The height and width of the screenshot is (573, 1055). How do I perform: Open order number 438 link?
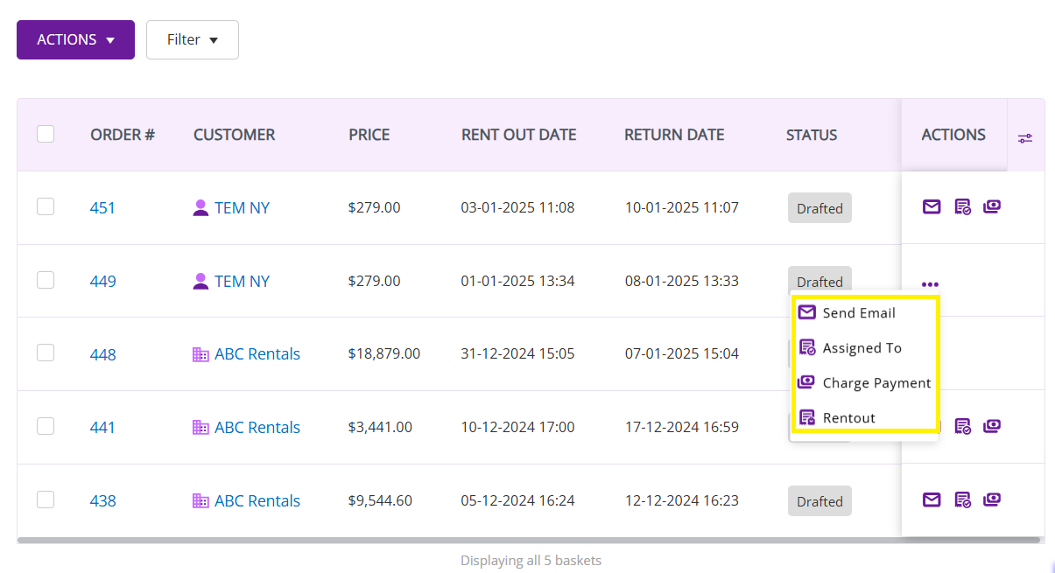click(x=102, y=500)
